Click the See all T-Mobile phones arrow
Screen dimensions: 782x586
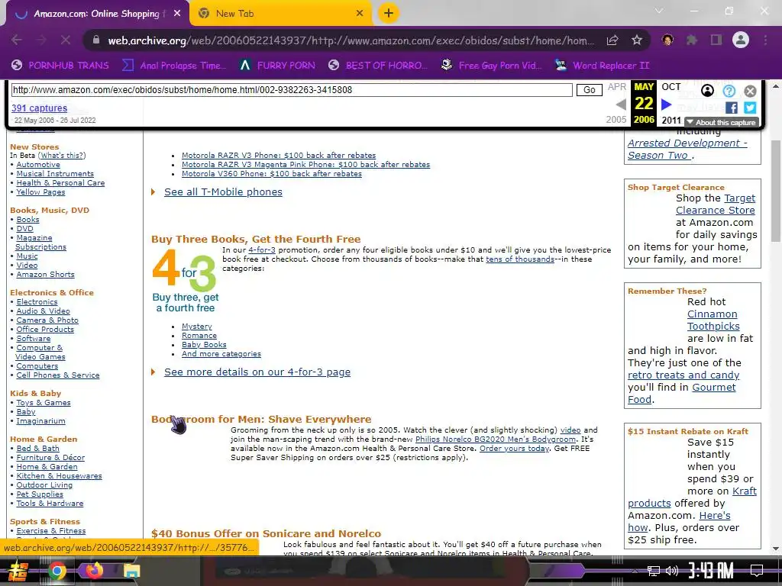click(x=153, y=192)
